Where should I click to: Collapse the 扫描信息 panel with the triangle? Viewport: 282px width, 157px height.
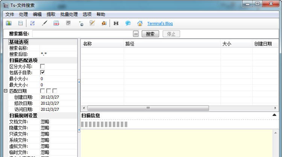coord(274,115)
